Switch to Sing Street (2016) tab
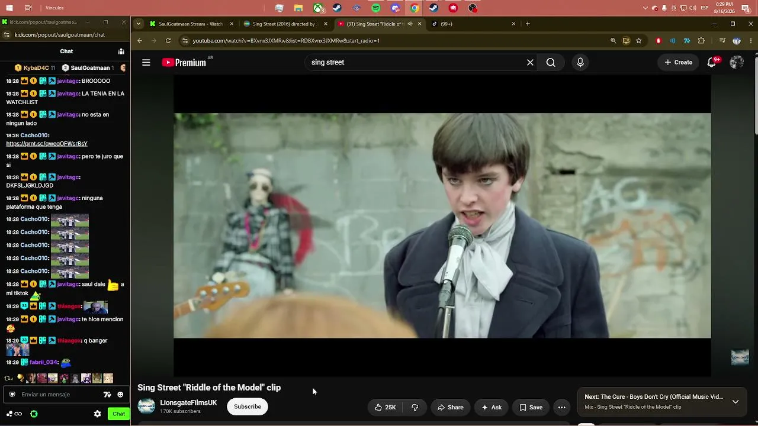Image resolution: width=758 pixels, height=426 pixels. pyautogui.click(x=286, y=24)
